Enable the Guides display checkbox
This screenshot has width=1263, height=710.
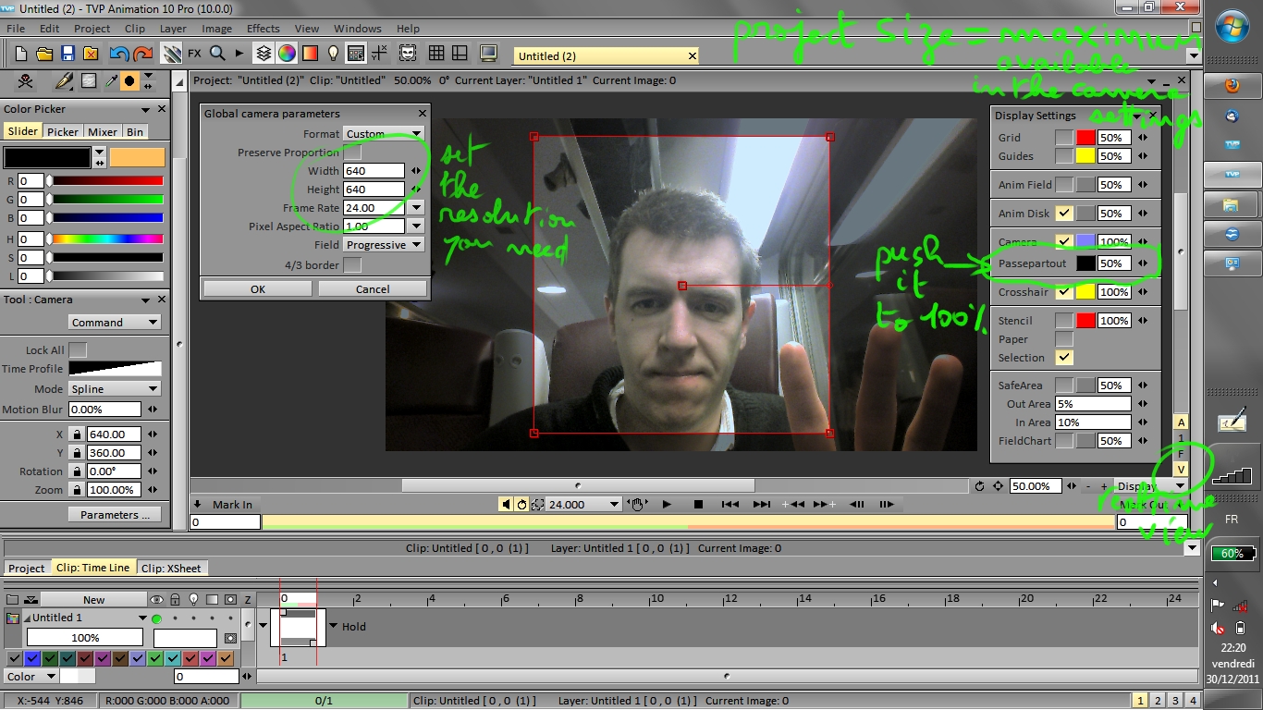(1064, 155)
